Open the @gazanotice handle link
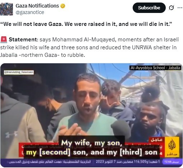 [30, 12]
